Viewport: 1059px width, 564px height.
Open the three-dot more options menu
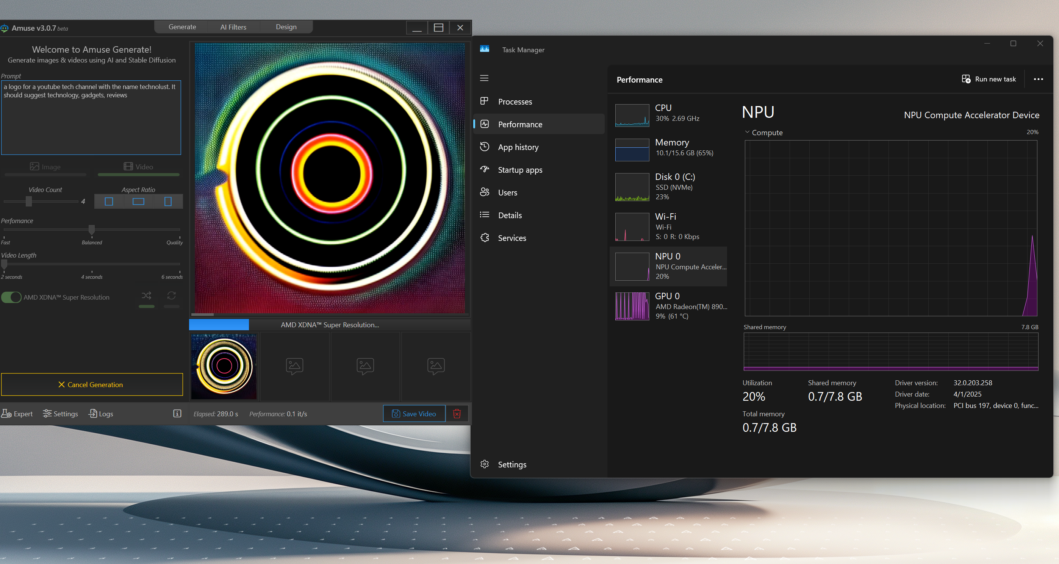point(1038,79)
